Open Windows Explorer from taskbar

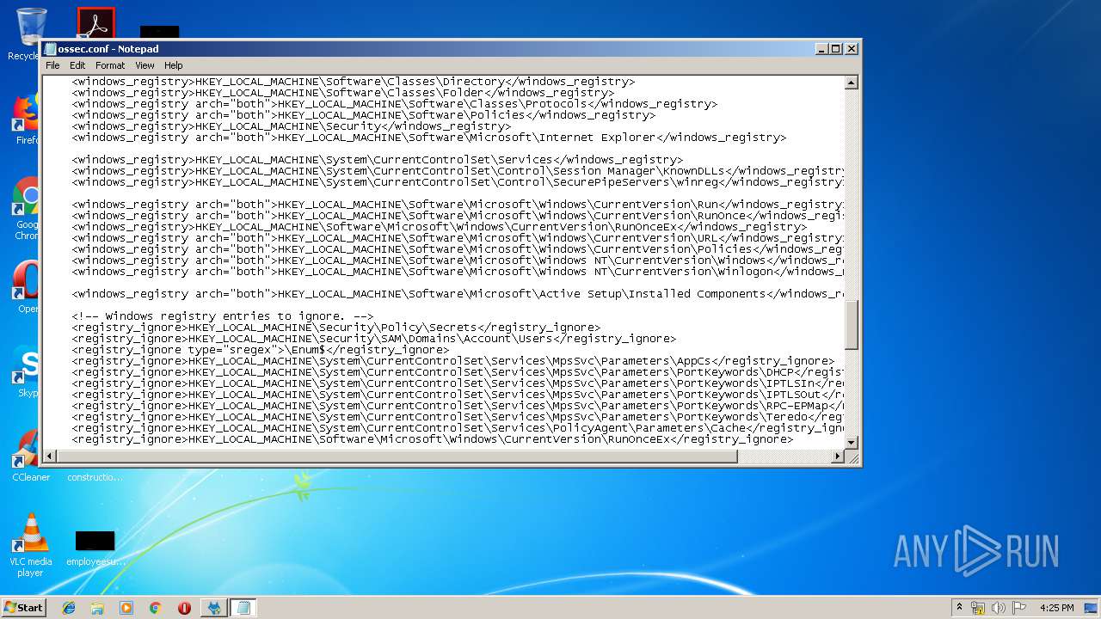click(x=97, y=607)
